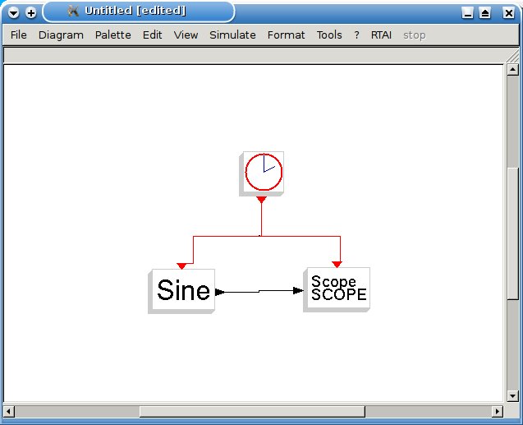523x425 pixels.
Task: Expand the Format menu
Action: [x=286, y=35]
